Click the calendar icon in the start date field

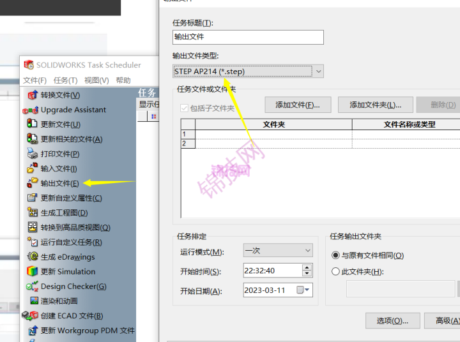pyautogui.click(x=300, y=290)
